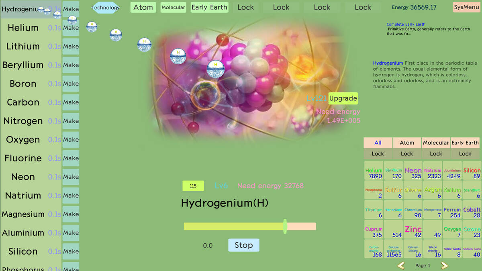This screenshot has width=482, height=271.
Task: Toggle the Lock under Early Earth filter
Action: (x=465, y=153)
